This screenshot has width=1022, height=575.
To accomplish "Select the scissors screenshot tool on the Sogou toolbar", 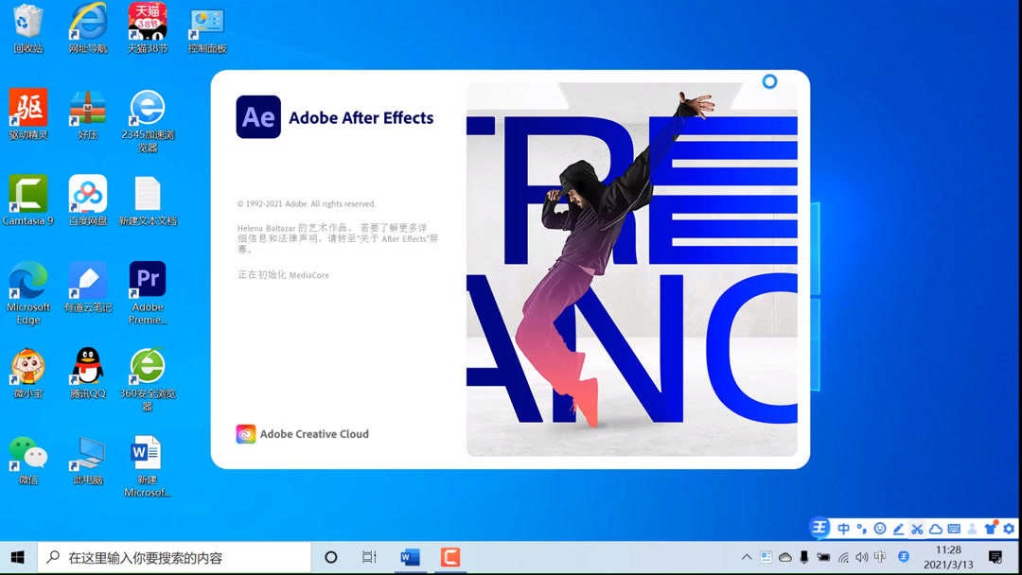I will [x=916, y=529].
